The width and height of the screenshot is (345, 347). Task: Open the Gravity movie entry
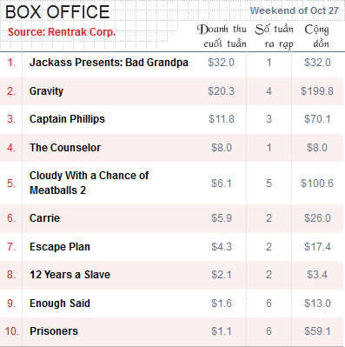[46, 91]
